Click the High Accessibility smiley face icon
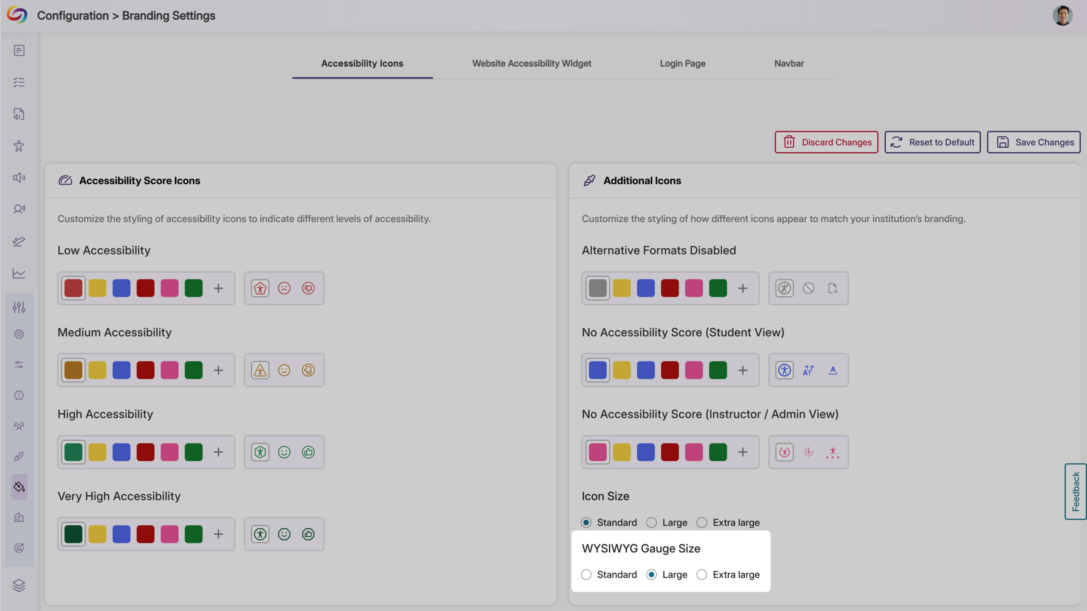Image resolution: width=1087 pixels, height=611 pixels. point(284,452)
